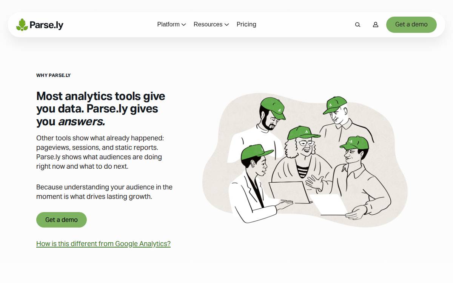
Task: Click the Parse.ly wordmark text
Action: click(46, 25)
